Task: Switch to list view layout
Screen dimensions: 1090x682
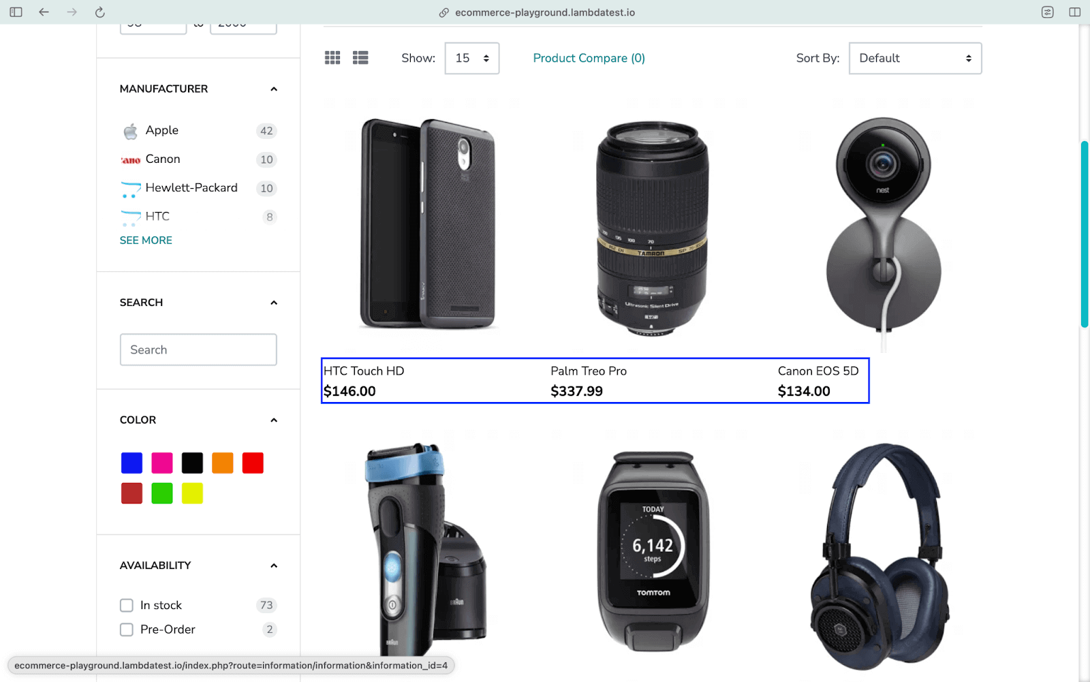Action: coord(360,58)
